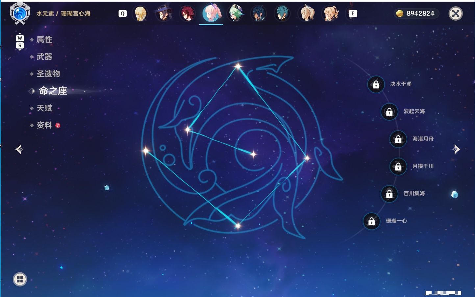
Task: Pick the dark blue-haired character portrait
Action: pos(259,13)
